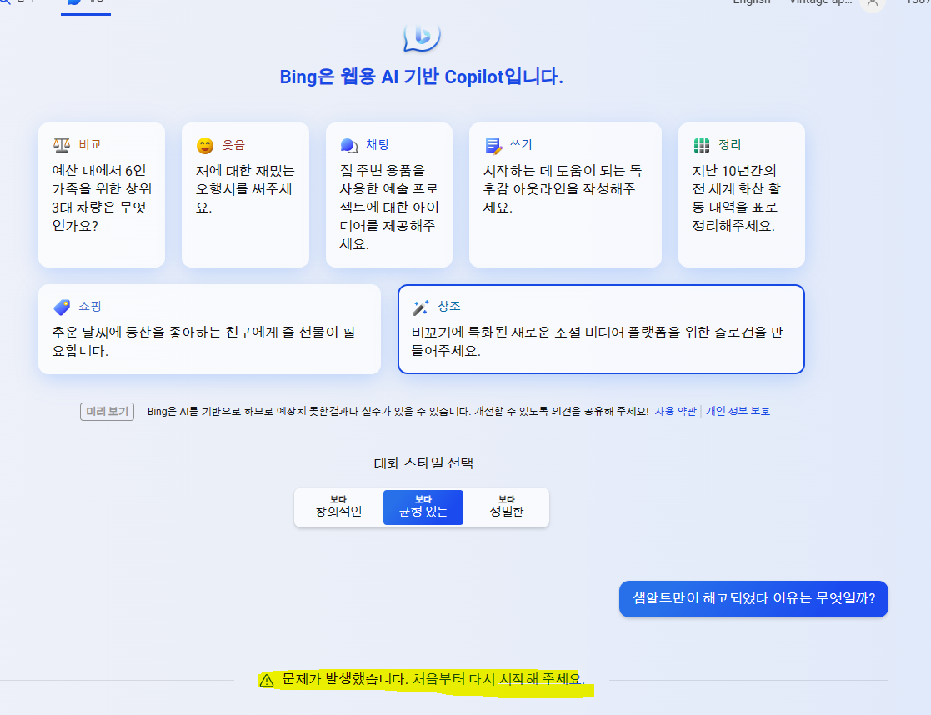Click the 샘알트만 user message bubble
This screenshot has width=931, height=715.
coord(753,598)
